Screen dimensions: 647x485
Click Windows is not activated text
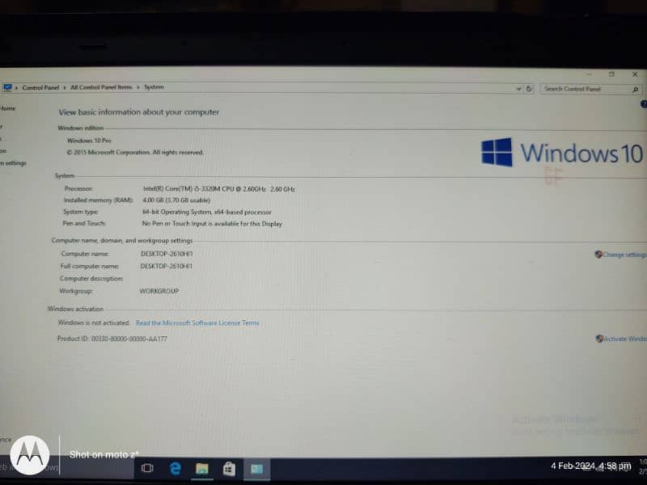pos(94,323)
